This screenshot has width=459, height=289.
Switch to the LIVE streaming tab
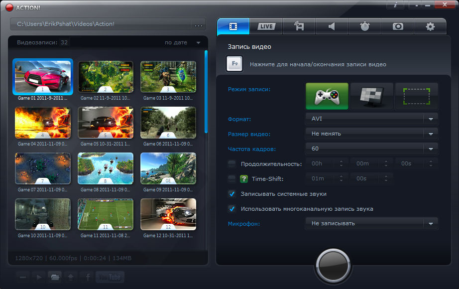point(266,26)
